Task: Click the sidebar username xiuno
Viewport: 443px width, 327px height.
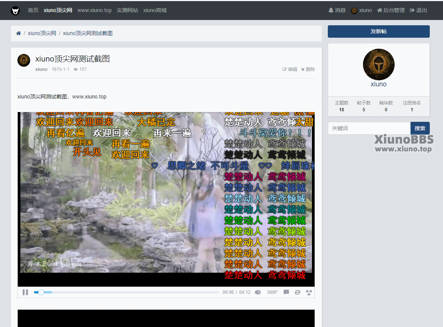Action: tap(378, 84)
